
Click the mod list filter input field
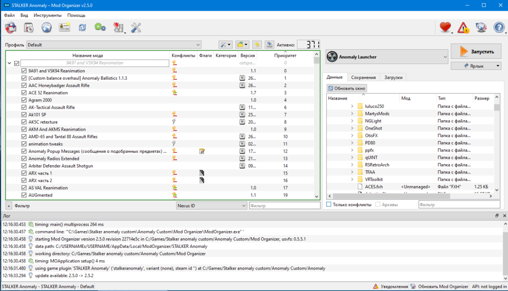pos(284,206)
